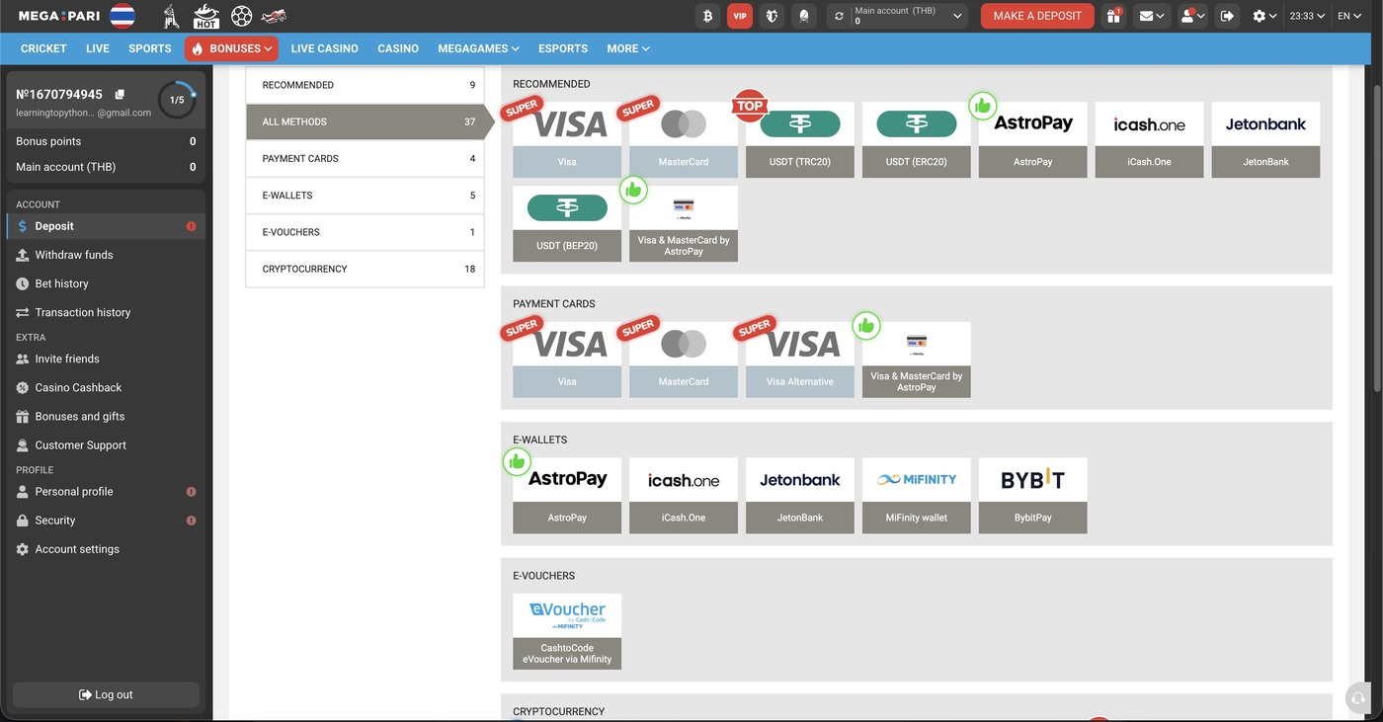Open the EN language dropdown
The width and height of the screenshot is (1383, 722).
point(1349,16)
